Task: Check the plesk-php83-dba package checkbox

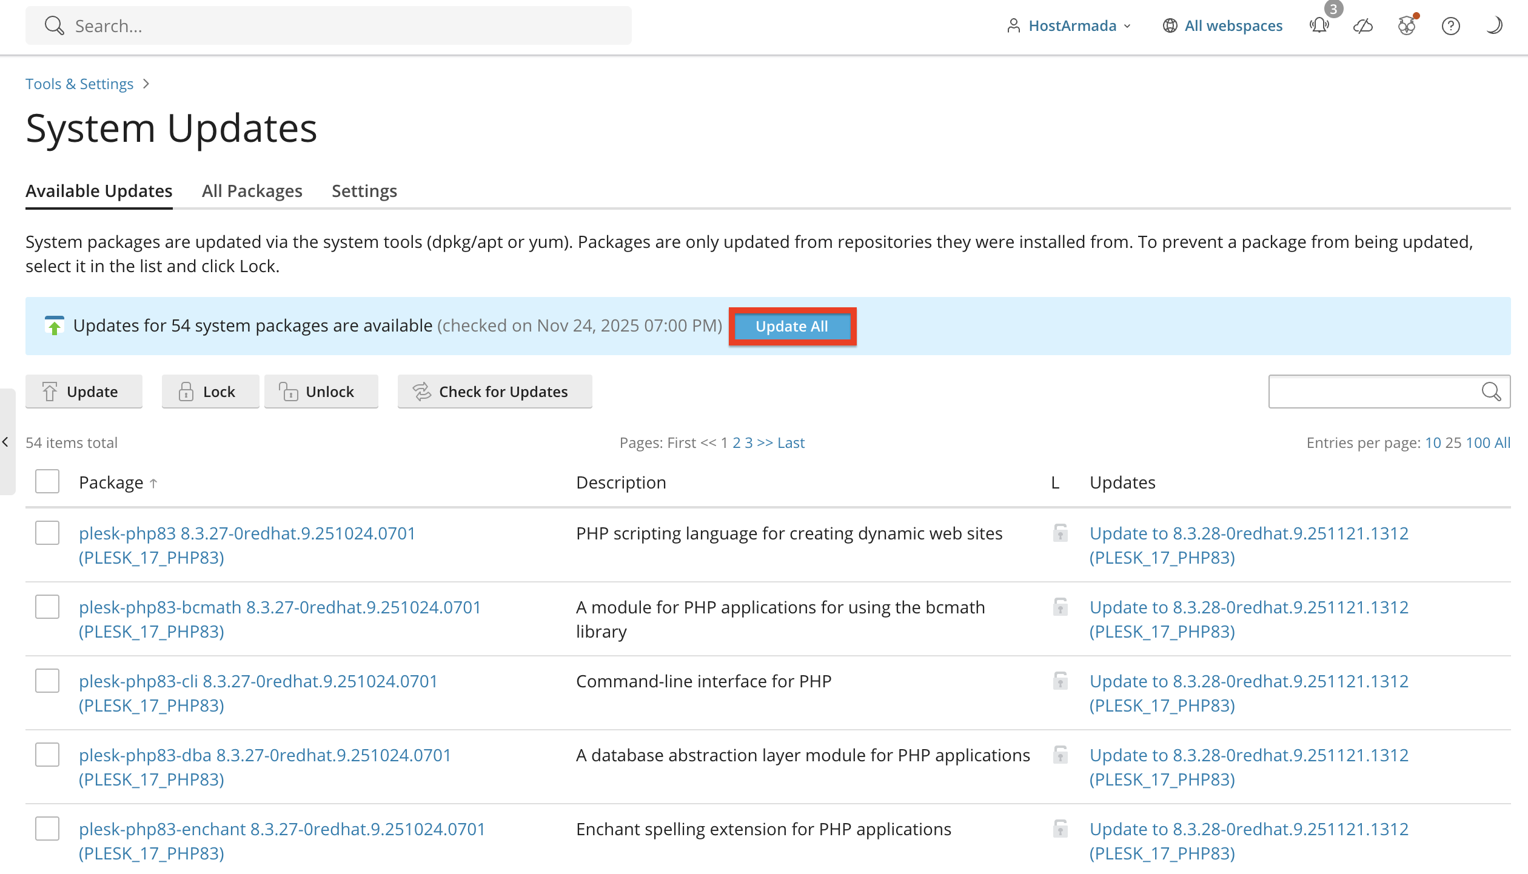Action: tap(47, 755)
